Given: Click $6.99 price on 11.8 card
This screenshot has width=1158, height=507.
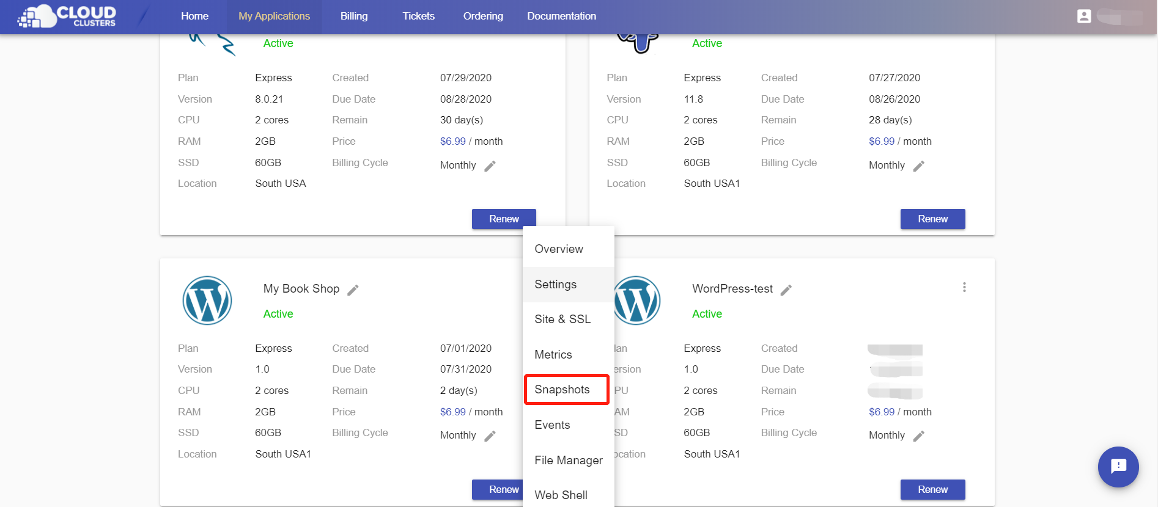Looking at the screenshot, I should [x=882, y=141].
